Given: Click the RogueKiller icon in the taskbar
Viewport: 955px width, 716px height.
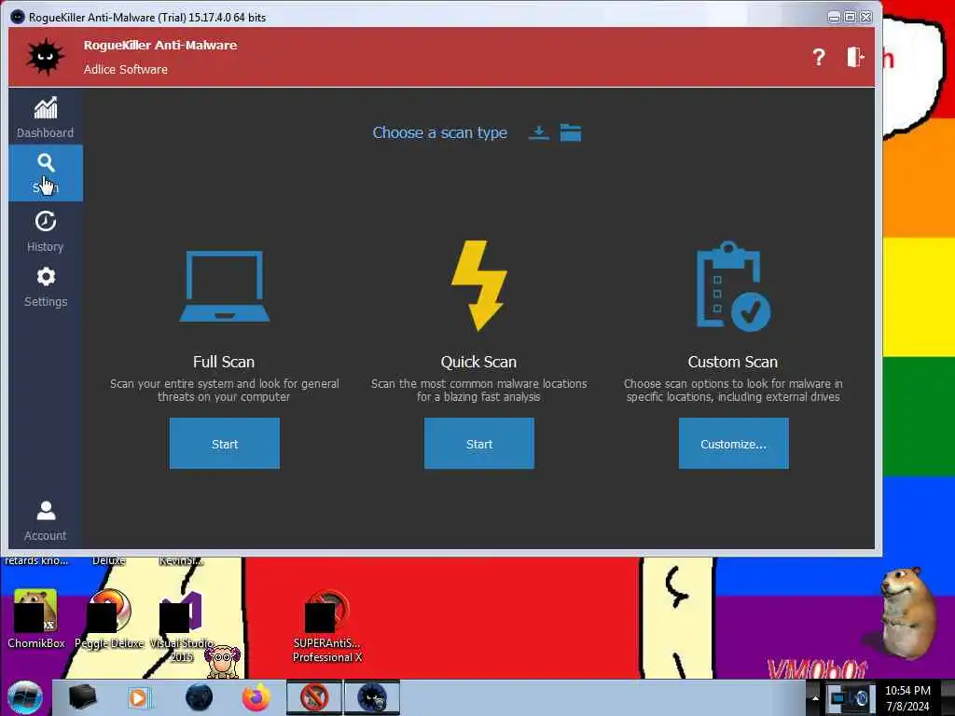Looking at the screenshot, I should coord(372,697).
